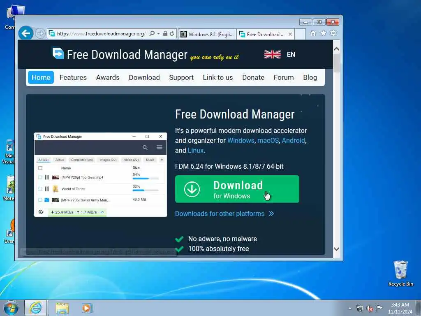Click the page scrollbar down arrow
Screen dimensions: 421x316
click(x=336, y=249)
